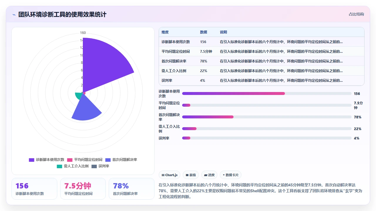Select the 进度 tag
Screen dimensions: 376x211
tap(209, 175)
